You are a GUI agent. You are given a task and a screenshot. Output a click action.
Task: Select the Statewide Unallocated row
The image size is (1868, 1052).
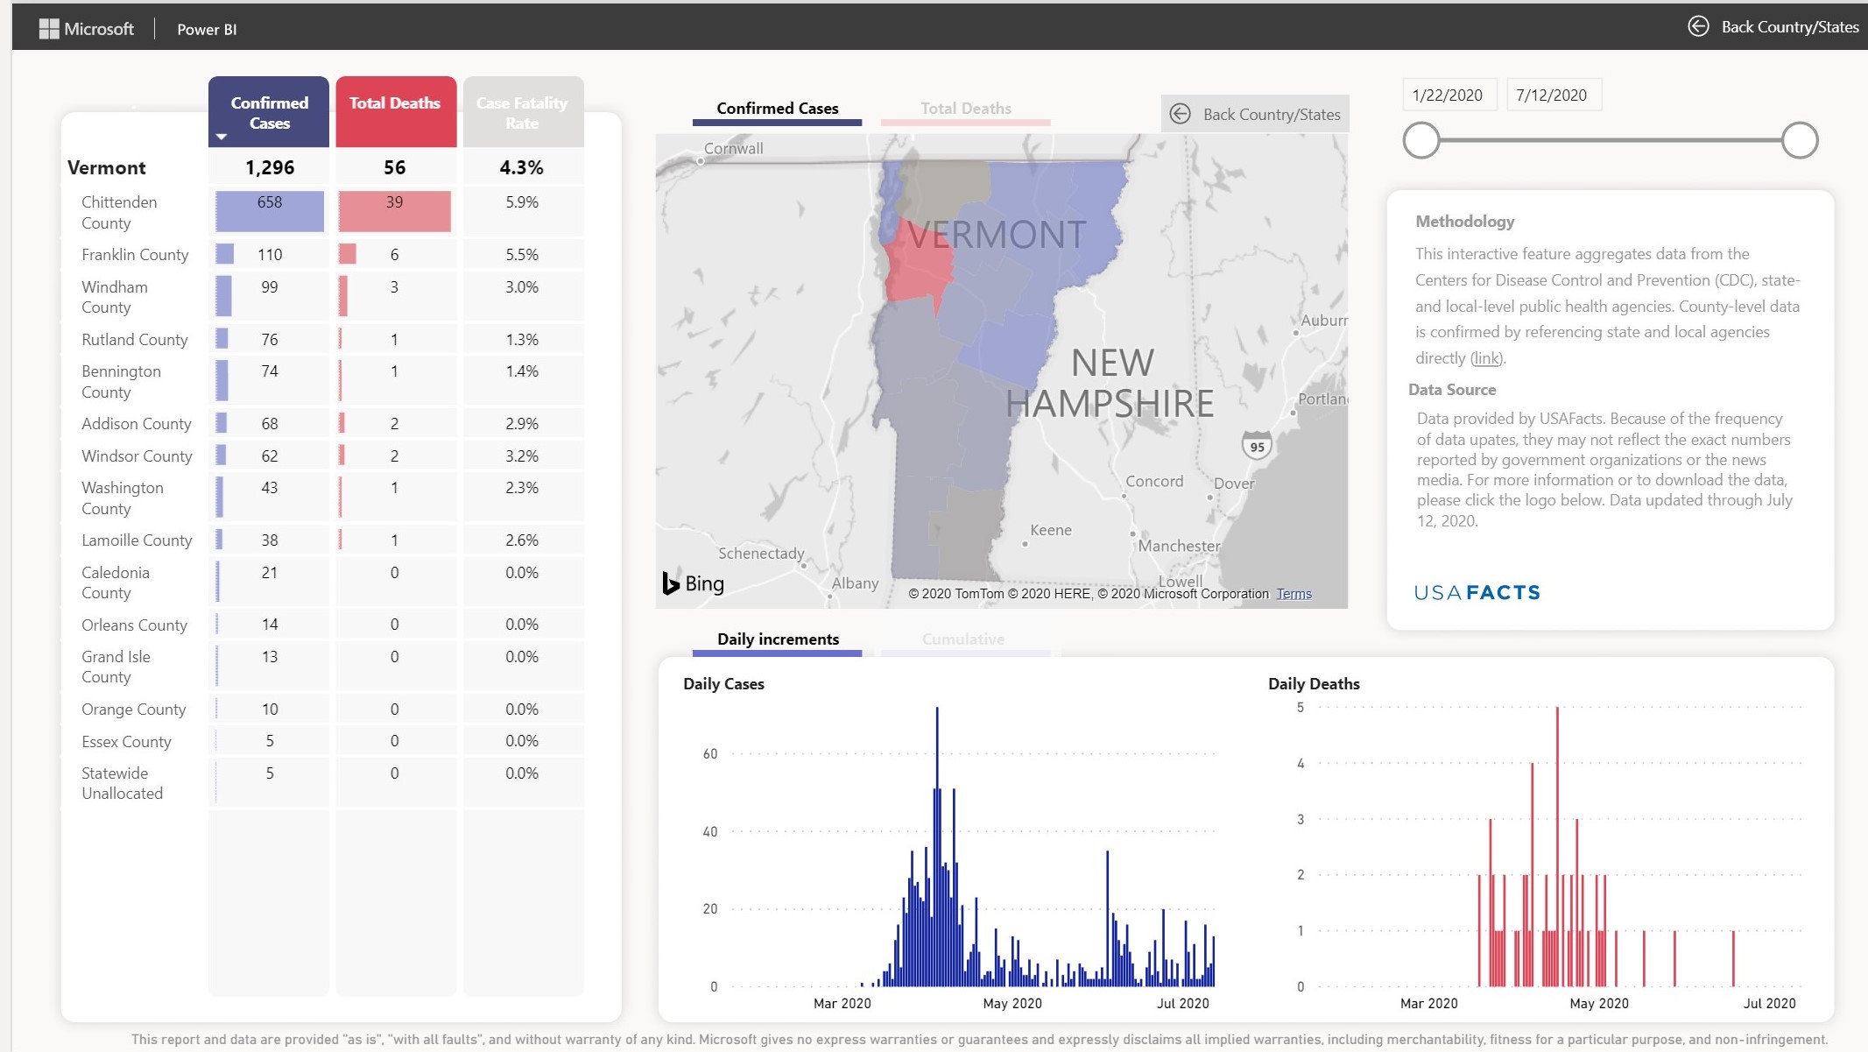(x=324, y=783)
